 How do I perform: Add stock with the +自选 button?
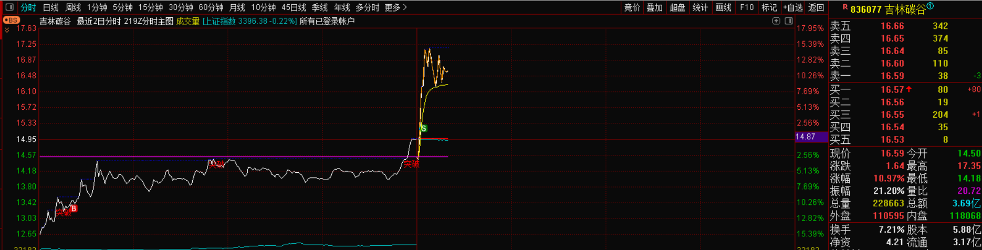point(793,7)
